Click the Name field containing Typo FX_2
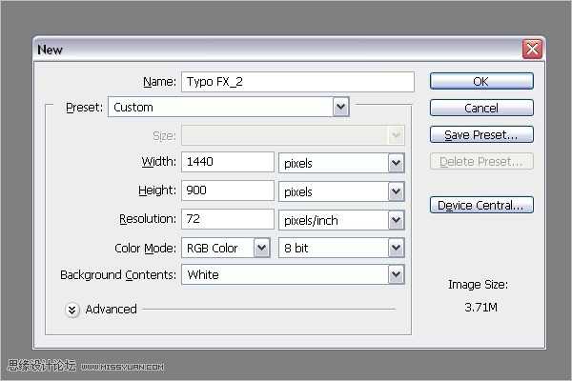This screenshot has height=381, width=572. tap(296, 82)
